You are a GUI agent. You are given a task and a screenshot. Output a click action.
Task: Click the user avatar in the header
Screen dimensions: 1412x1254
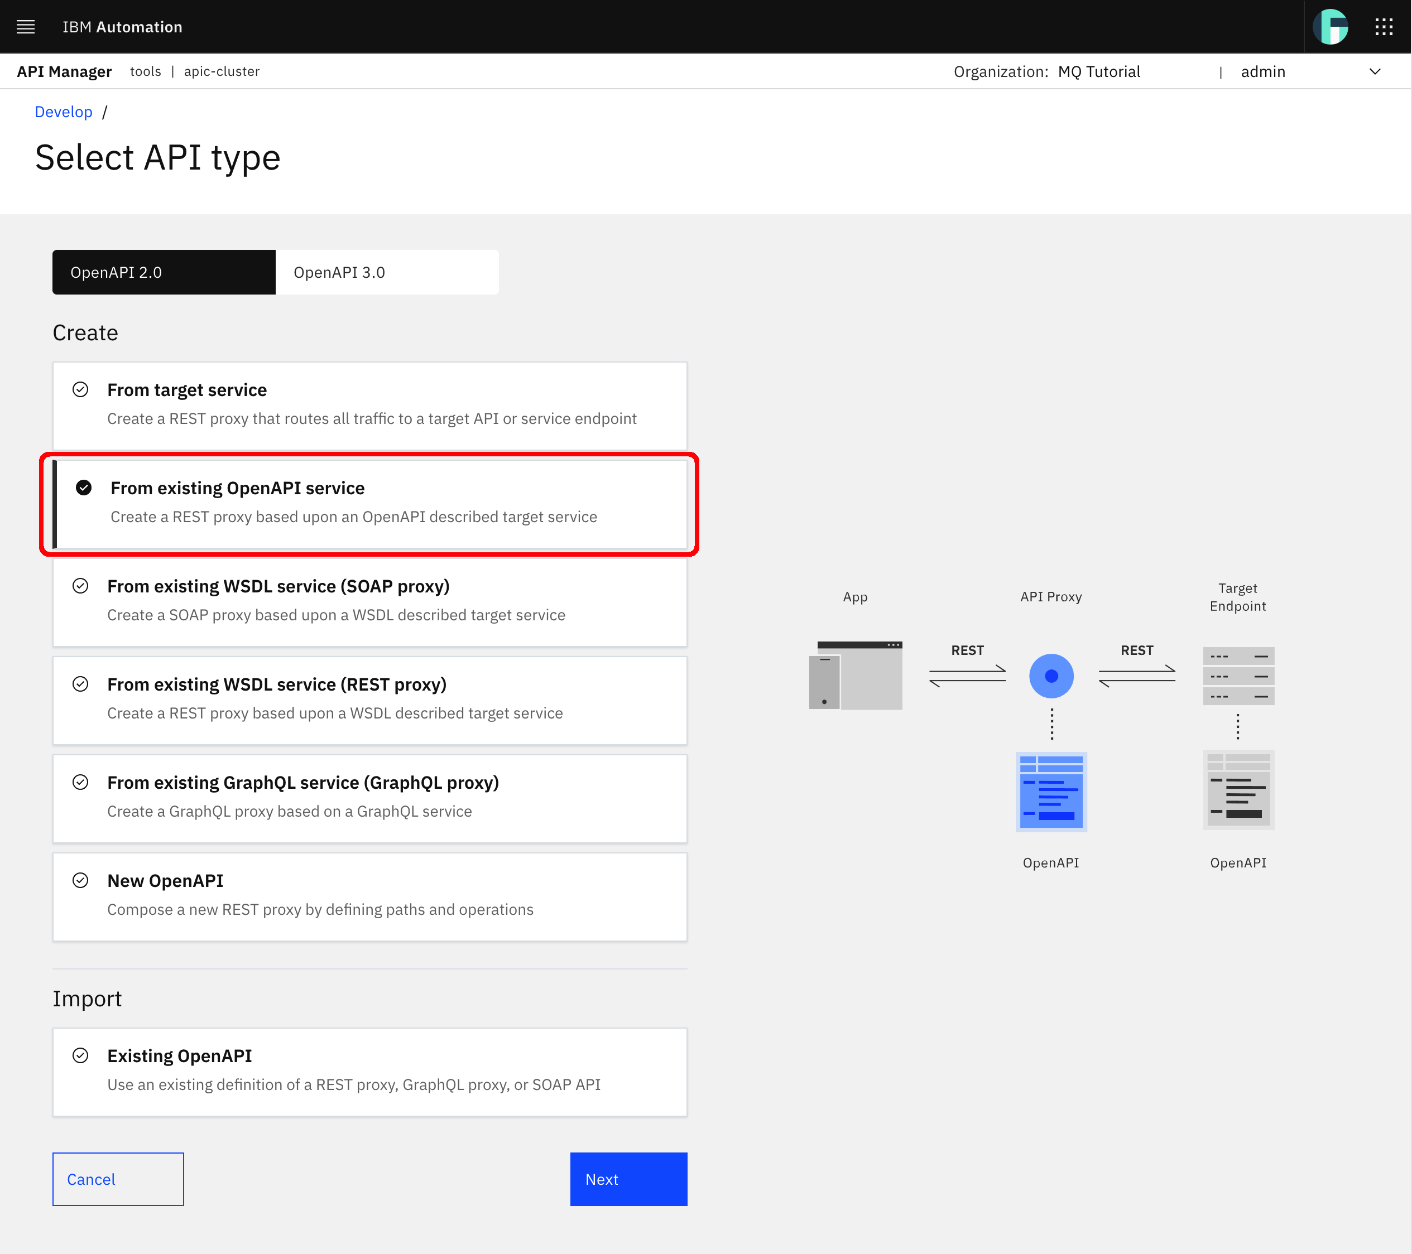point(1331,26)
